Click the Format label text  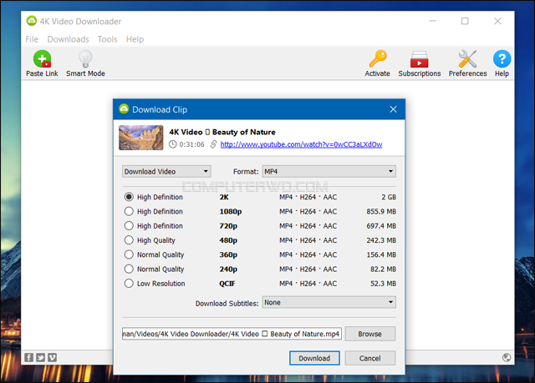246,172
